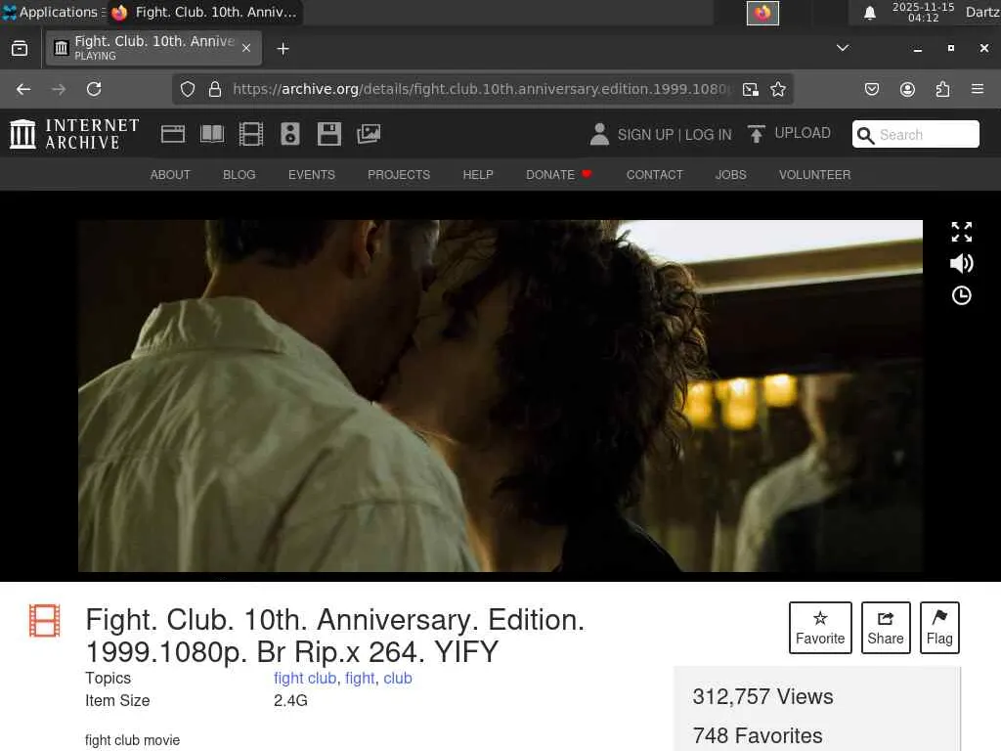This screenshot has height=751, width=1001.
Task: Open the PROJECTS menu item
Action: pos(399,175)
